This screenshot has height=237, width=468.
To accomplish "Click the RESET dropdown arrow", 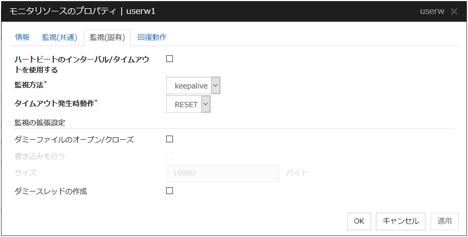I will [x=206, y=104].
